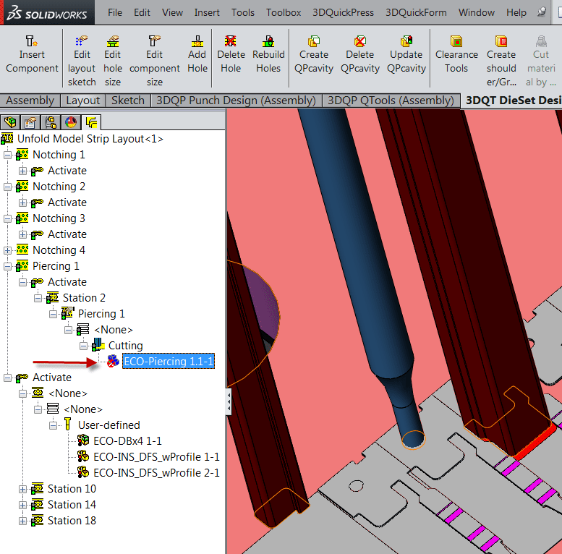Click Create QPcavity tool
Screen dimensions: 562x554
pyautogui.click(x=314, y=54)
